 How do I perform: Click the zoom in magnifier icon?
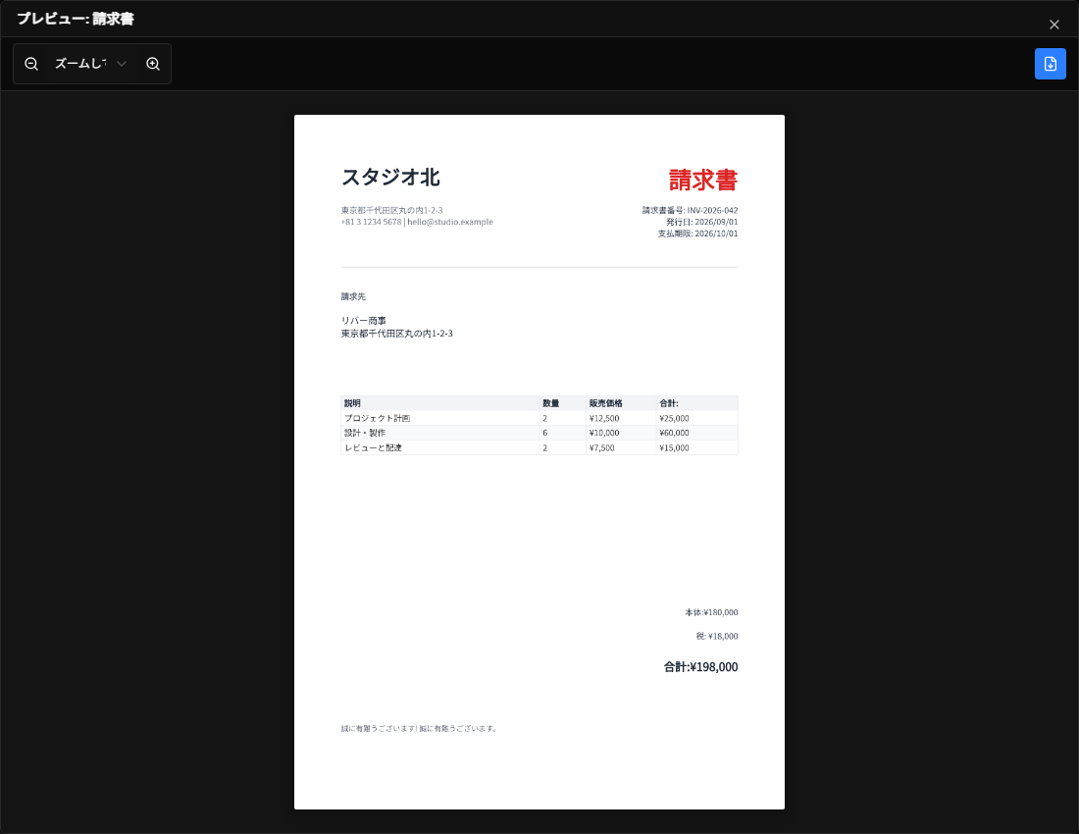[153, 64]
